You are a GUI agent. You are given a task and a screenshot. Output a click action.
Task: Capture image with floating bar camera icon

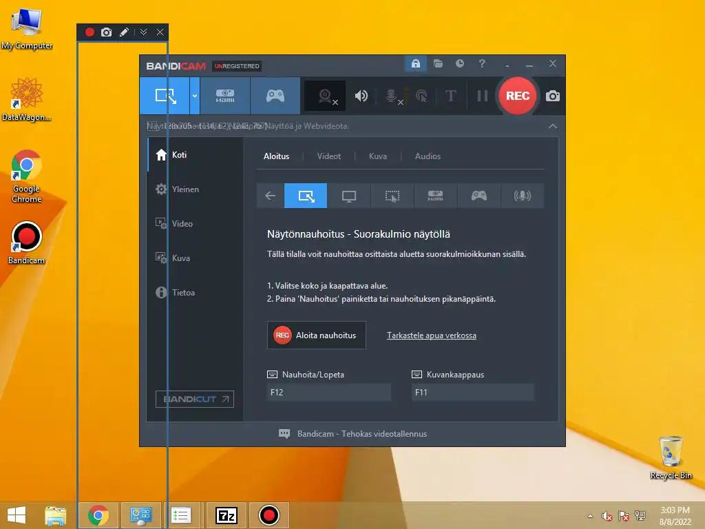[x=106, y=32]
